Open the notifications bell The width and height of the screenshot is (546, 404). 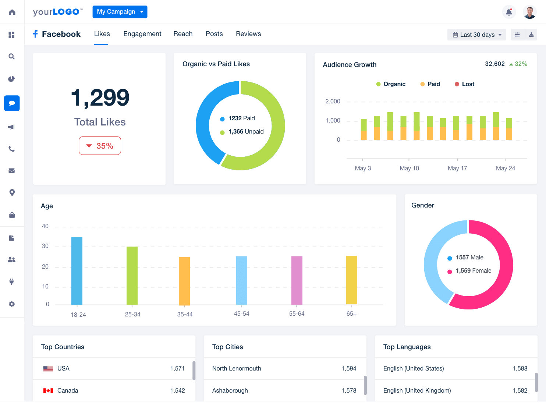509,12
